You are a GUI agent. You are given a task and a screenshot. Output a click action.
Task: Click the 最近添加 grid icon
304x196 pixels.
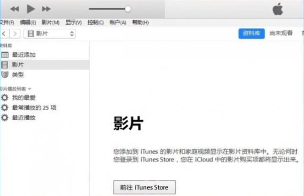point(5,55)
